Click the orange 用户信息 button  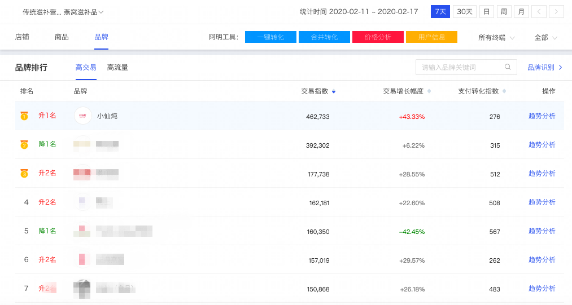[x=431, y=37]
